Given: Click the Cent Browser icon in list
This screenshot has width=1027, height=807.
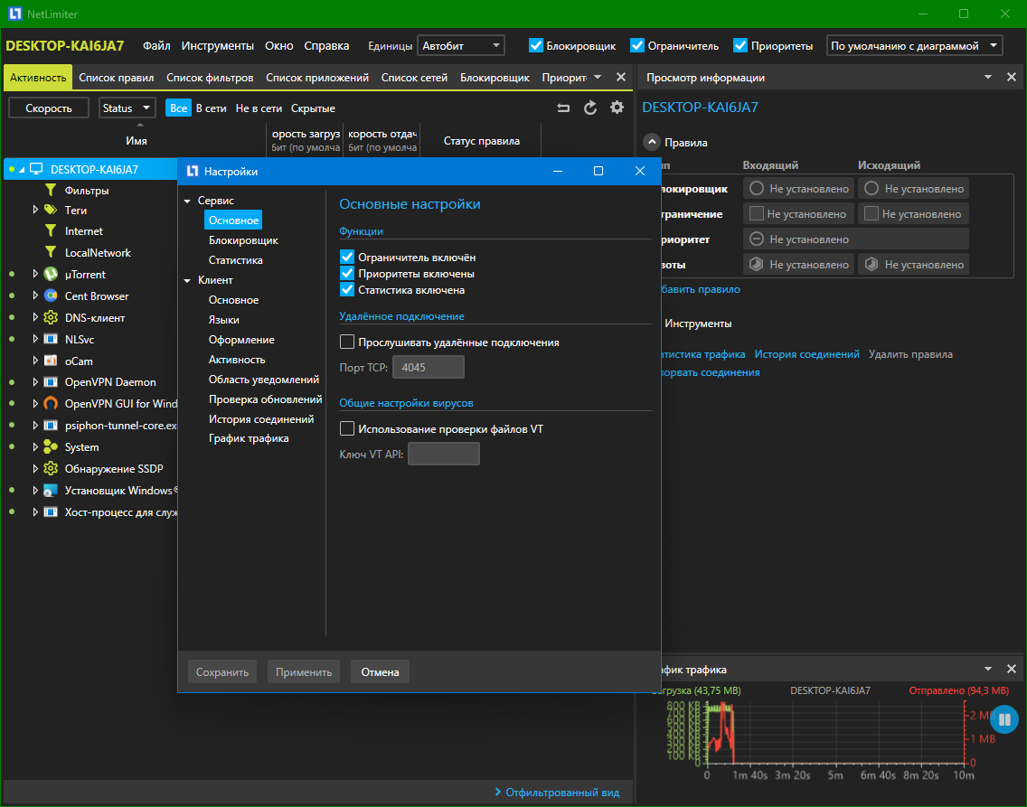Looking at the screenshot, I should tap(51, 296).
